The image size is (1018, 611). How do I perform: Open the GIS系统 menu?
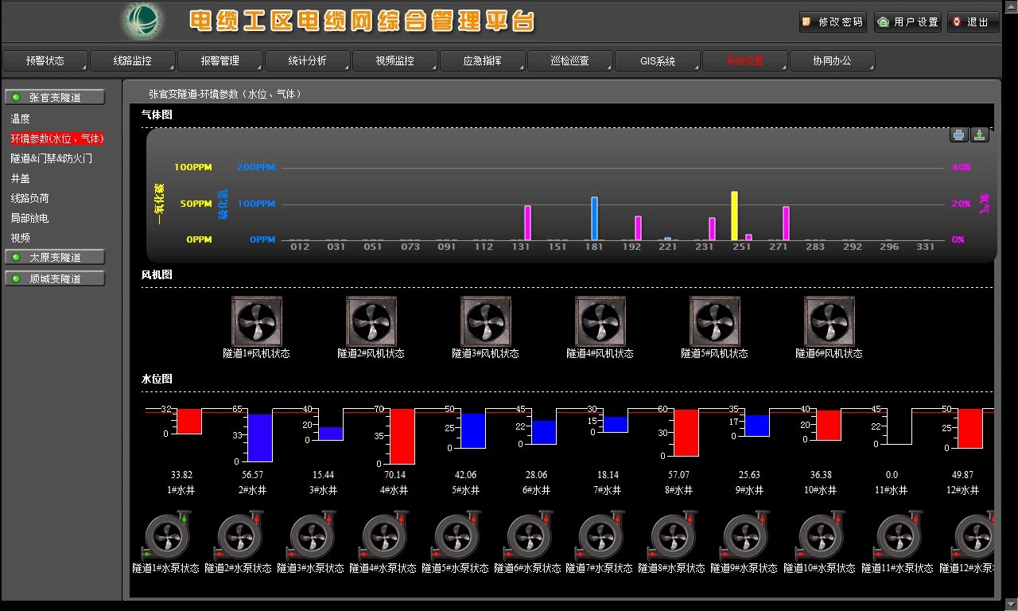click(x=657, y=61)
